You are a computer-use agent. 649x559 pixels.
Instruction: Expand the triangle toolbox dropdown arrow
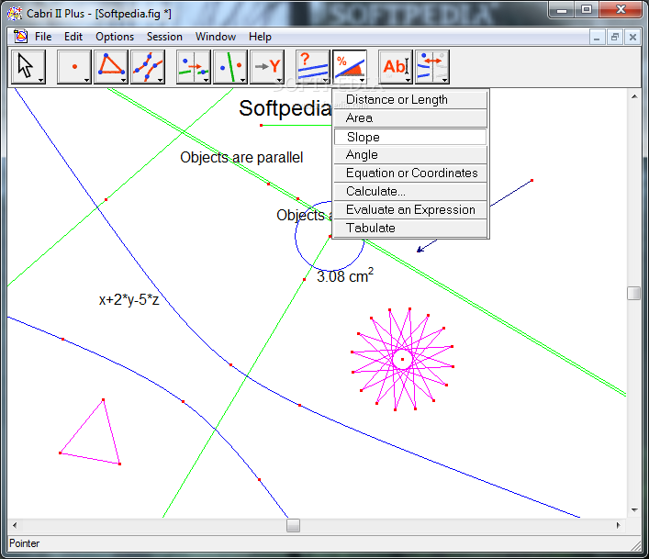[123, 80]
